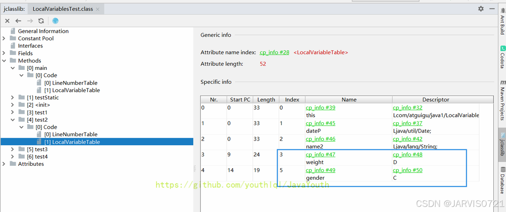
Task: Open the Codota side panel
Action: click(x=502, y=57)
